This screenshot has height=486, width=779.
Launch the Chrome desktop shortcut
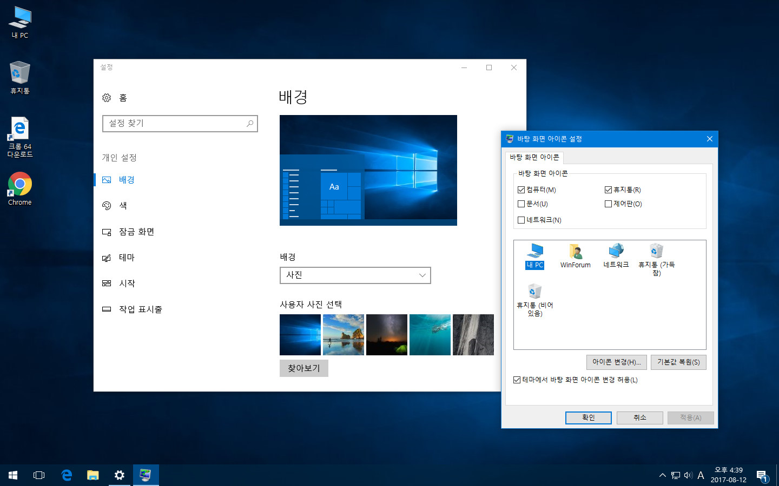click(x=20, y=188)
